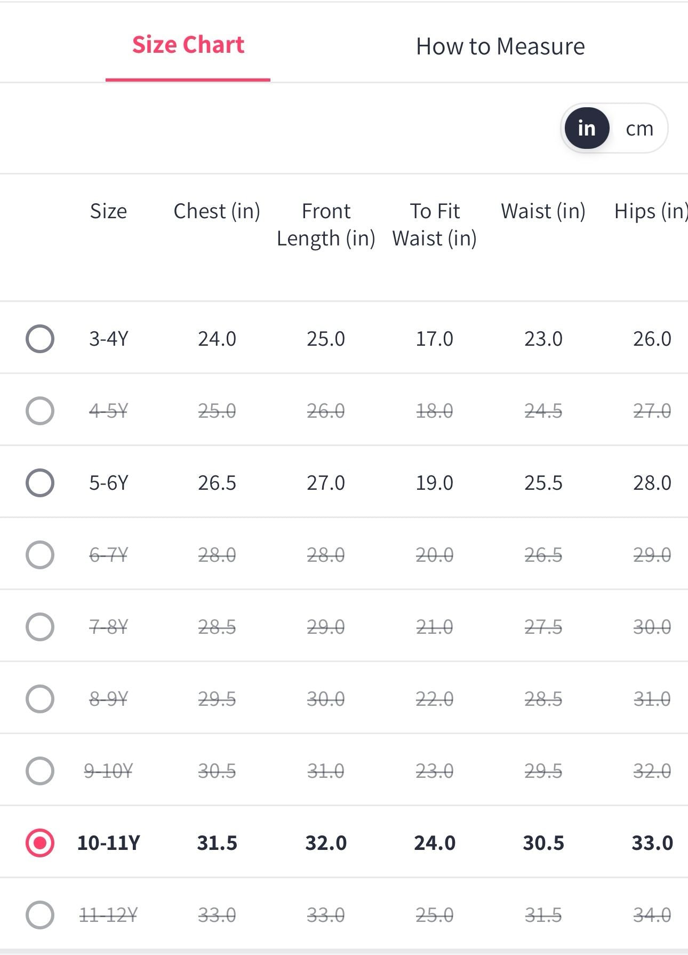Screen dimensions: 688x955
Task: Select the 11-12Y size radio button
Action: tap(40, 915)
